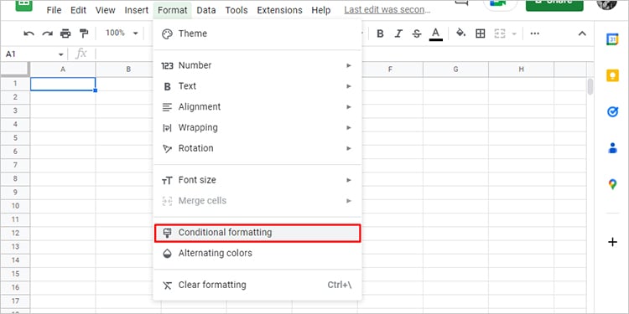Viewport: 629px width, 314px height.
Task: Expand the Number submenu
Action: click(257, 65)
